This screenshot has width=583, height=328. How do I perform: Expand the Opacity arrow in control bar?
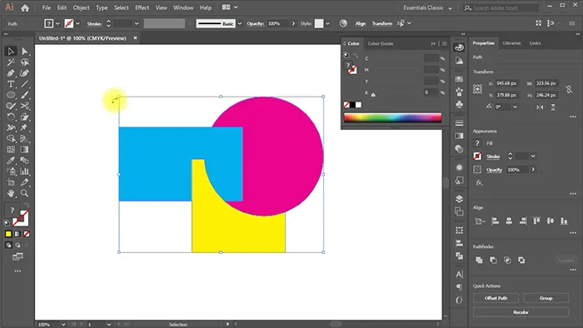pyautogui.click(x=293, y=23)
